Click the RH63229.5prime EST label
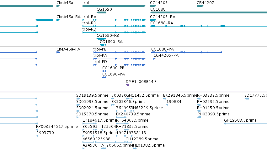The image size is (267, 150). [x=147, y=108]
